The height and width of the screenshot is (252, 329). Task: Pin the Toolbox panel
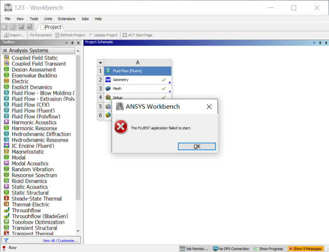click(72, 43)
